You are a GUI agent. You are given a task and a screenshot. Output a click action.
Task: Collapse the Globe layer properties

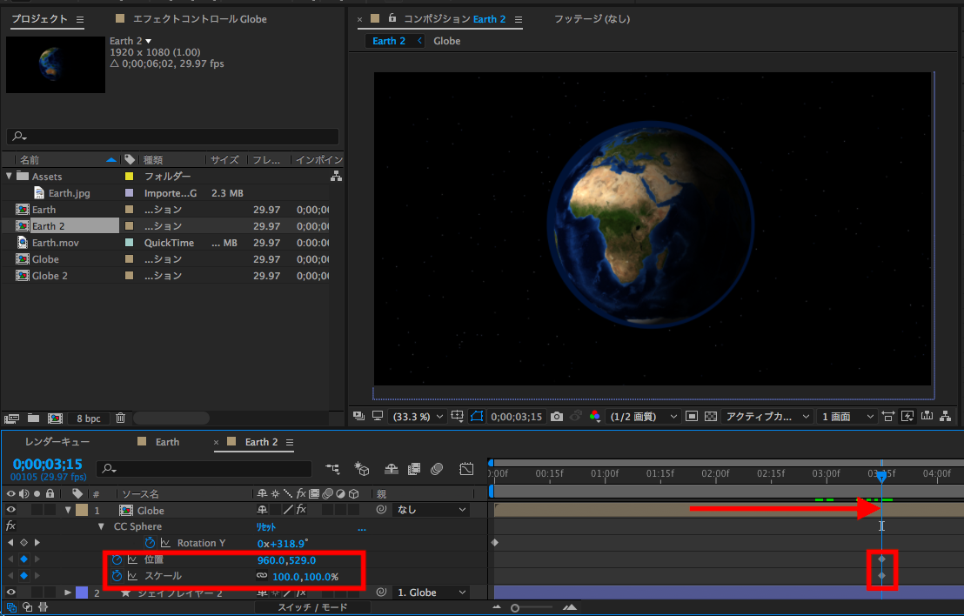pos(69,510)
